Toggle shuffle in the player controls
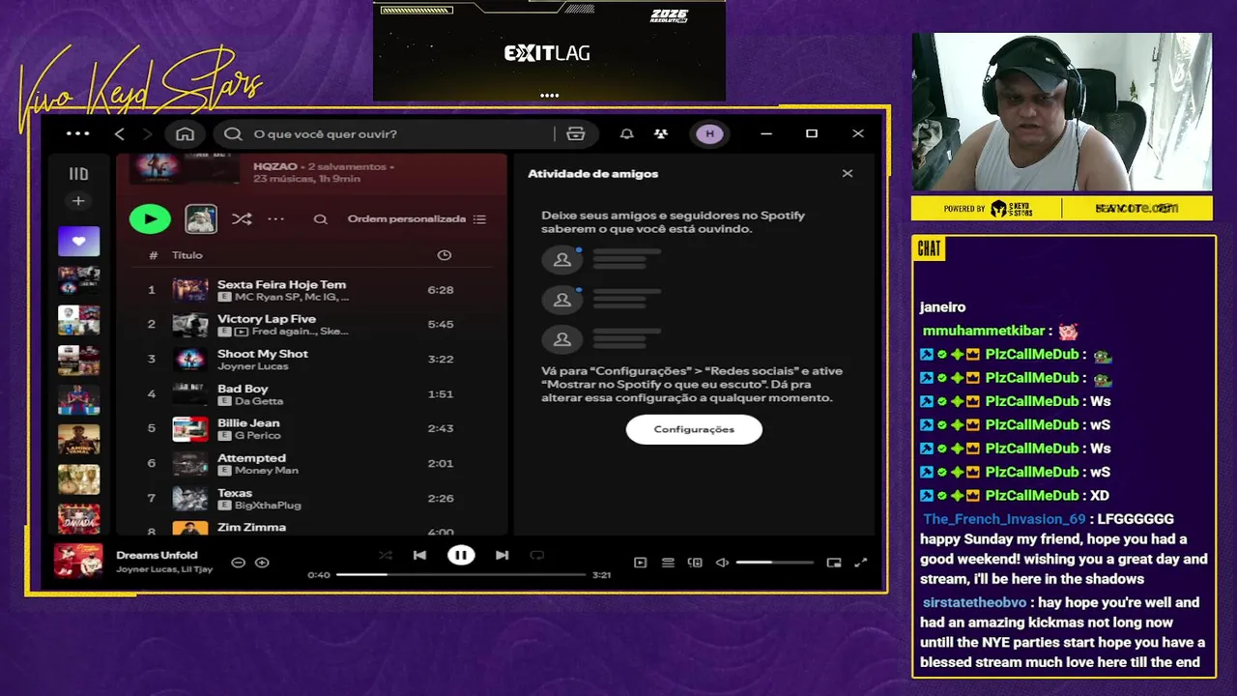 [x=386, y=555]
